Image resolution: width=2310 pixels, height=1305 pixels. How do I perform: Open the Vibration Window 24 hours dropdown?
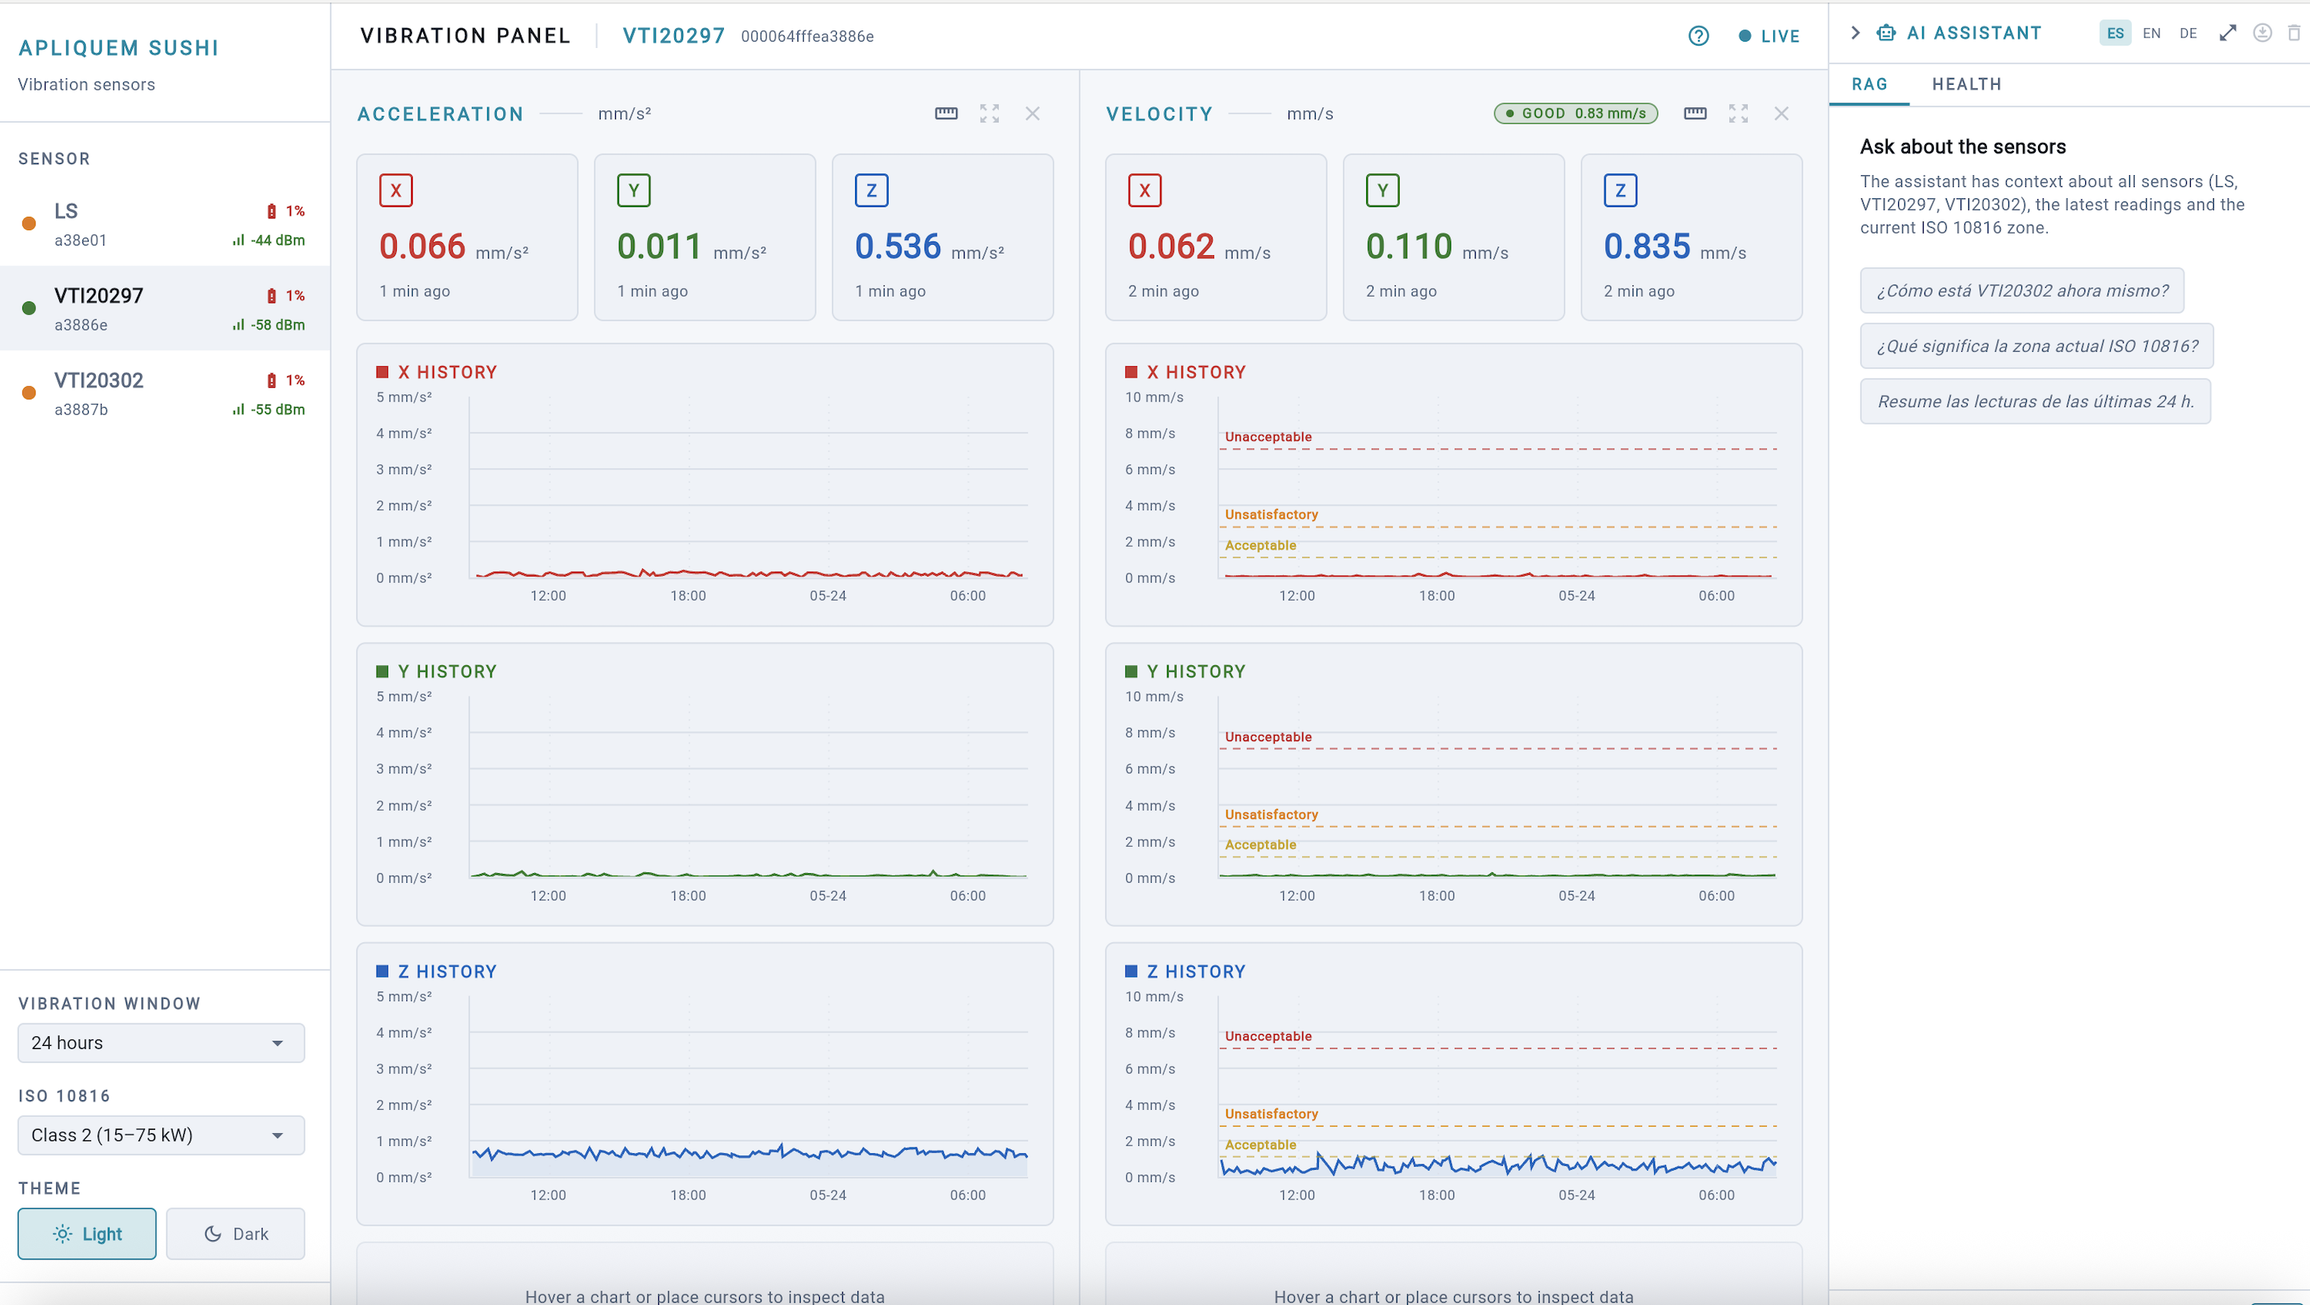coord(162,1043)
